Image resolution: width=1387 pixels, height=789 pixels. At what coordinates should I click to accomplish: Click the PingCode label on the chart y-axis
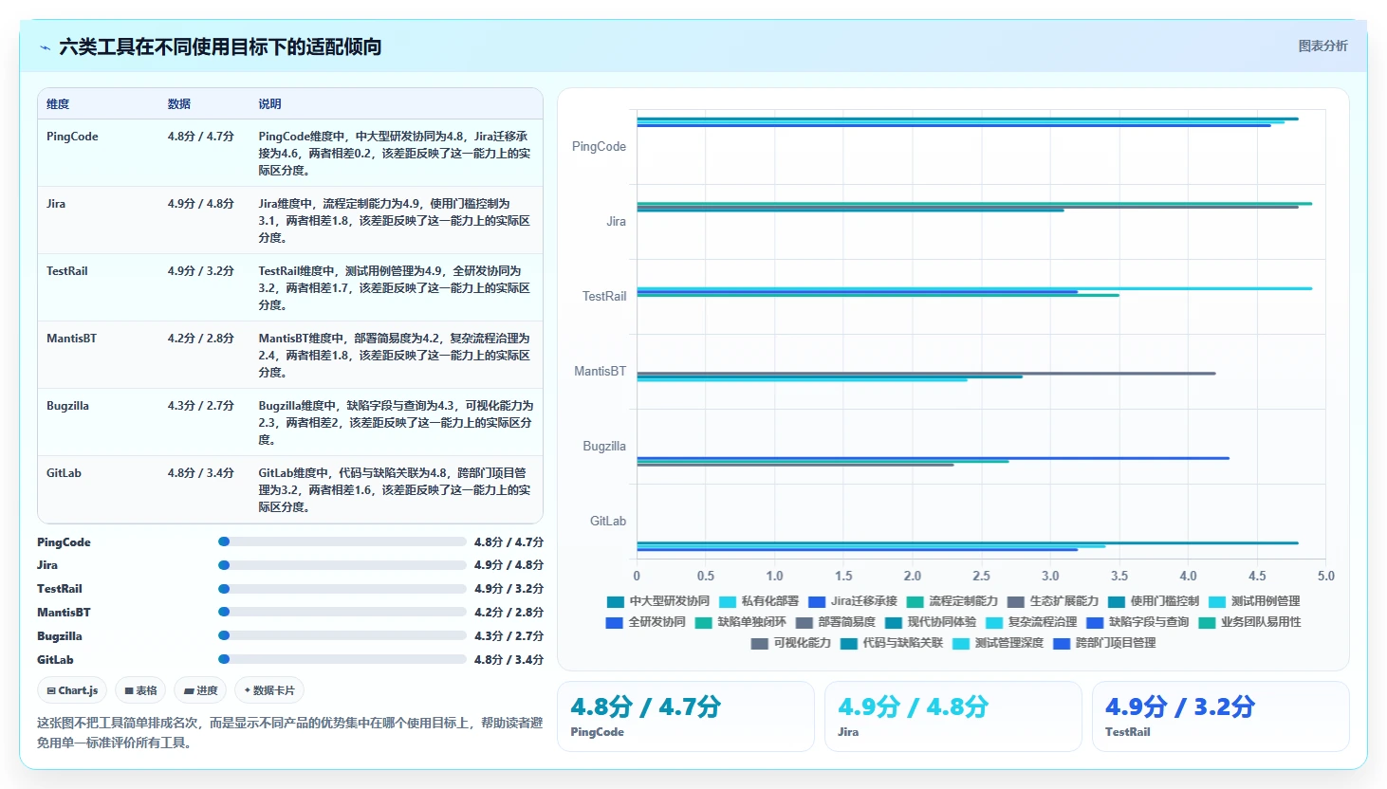click(x=599, y=147)
